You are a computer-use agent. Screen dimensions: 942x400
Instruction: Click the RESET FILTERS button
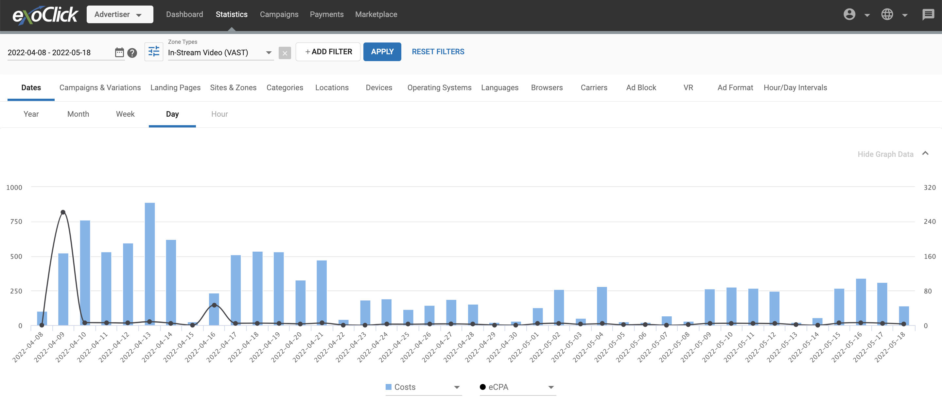[x=438, y=52]
